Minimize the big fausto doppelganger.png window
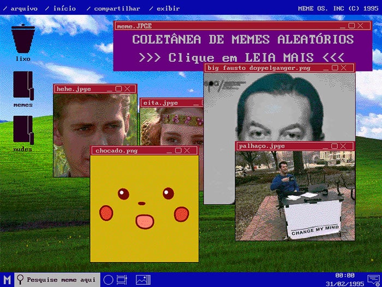382x287 pixels. pyautogui.click(x=325, y=68)
